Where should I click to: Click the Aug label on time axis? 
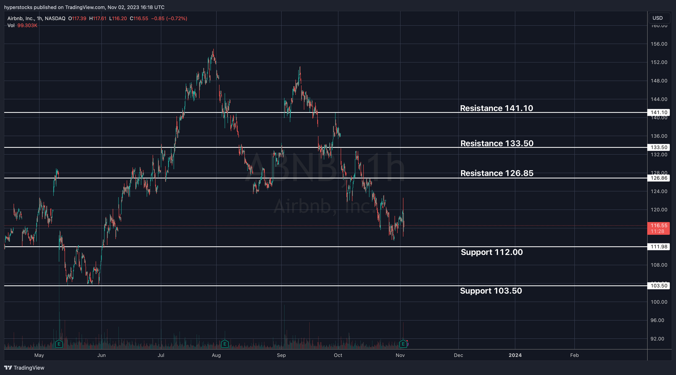pyautogui.click(x=216, y=355)
